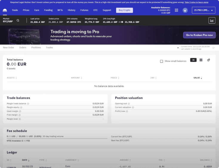219x168 pixels.
Task: Click info icon beside Margin level
Action: pyautogui.click(x=20, y=119)
